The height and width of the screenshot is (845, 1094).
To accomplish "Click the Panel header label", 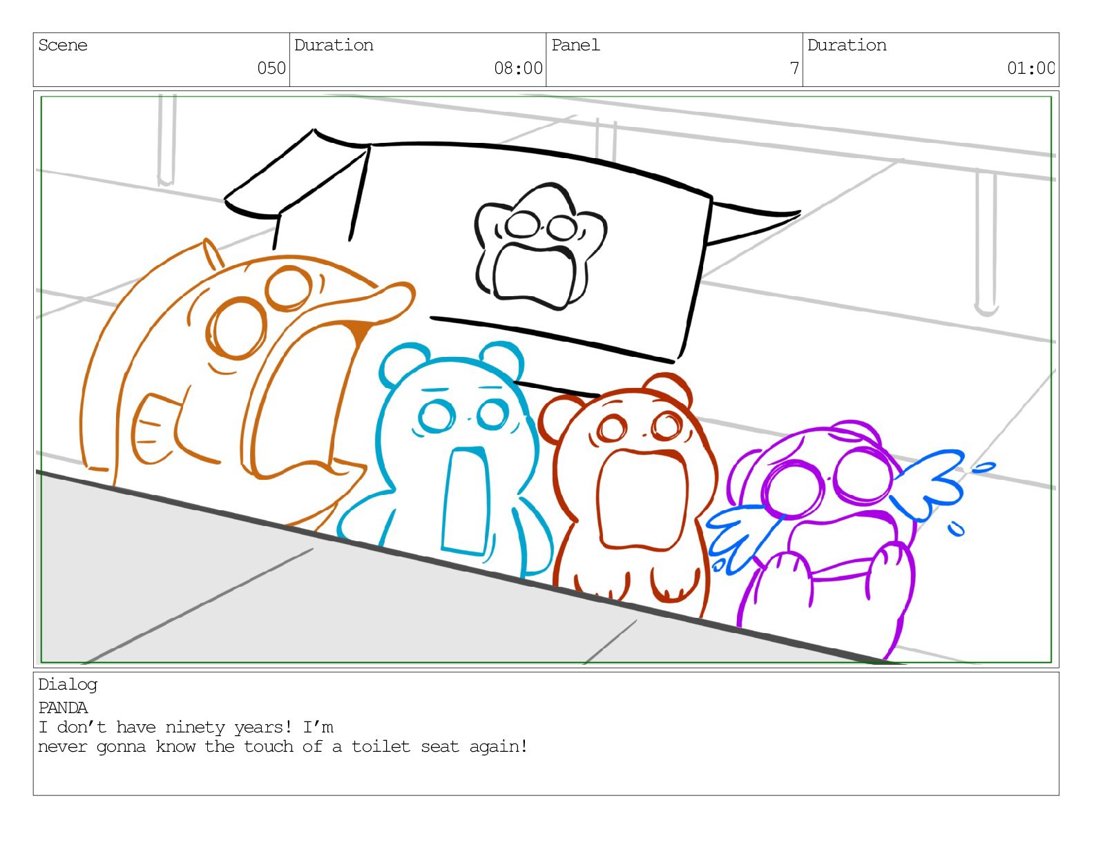I will click(575, 46).
